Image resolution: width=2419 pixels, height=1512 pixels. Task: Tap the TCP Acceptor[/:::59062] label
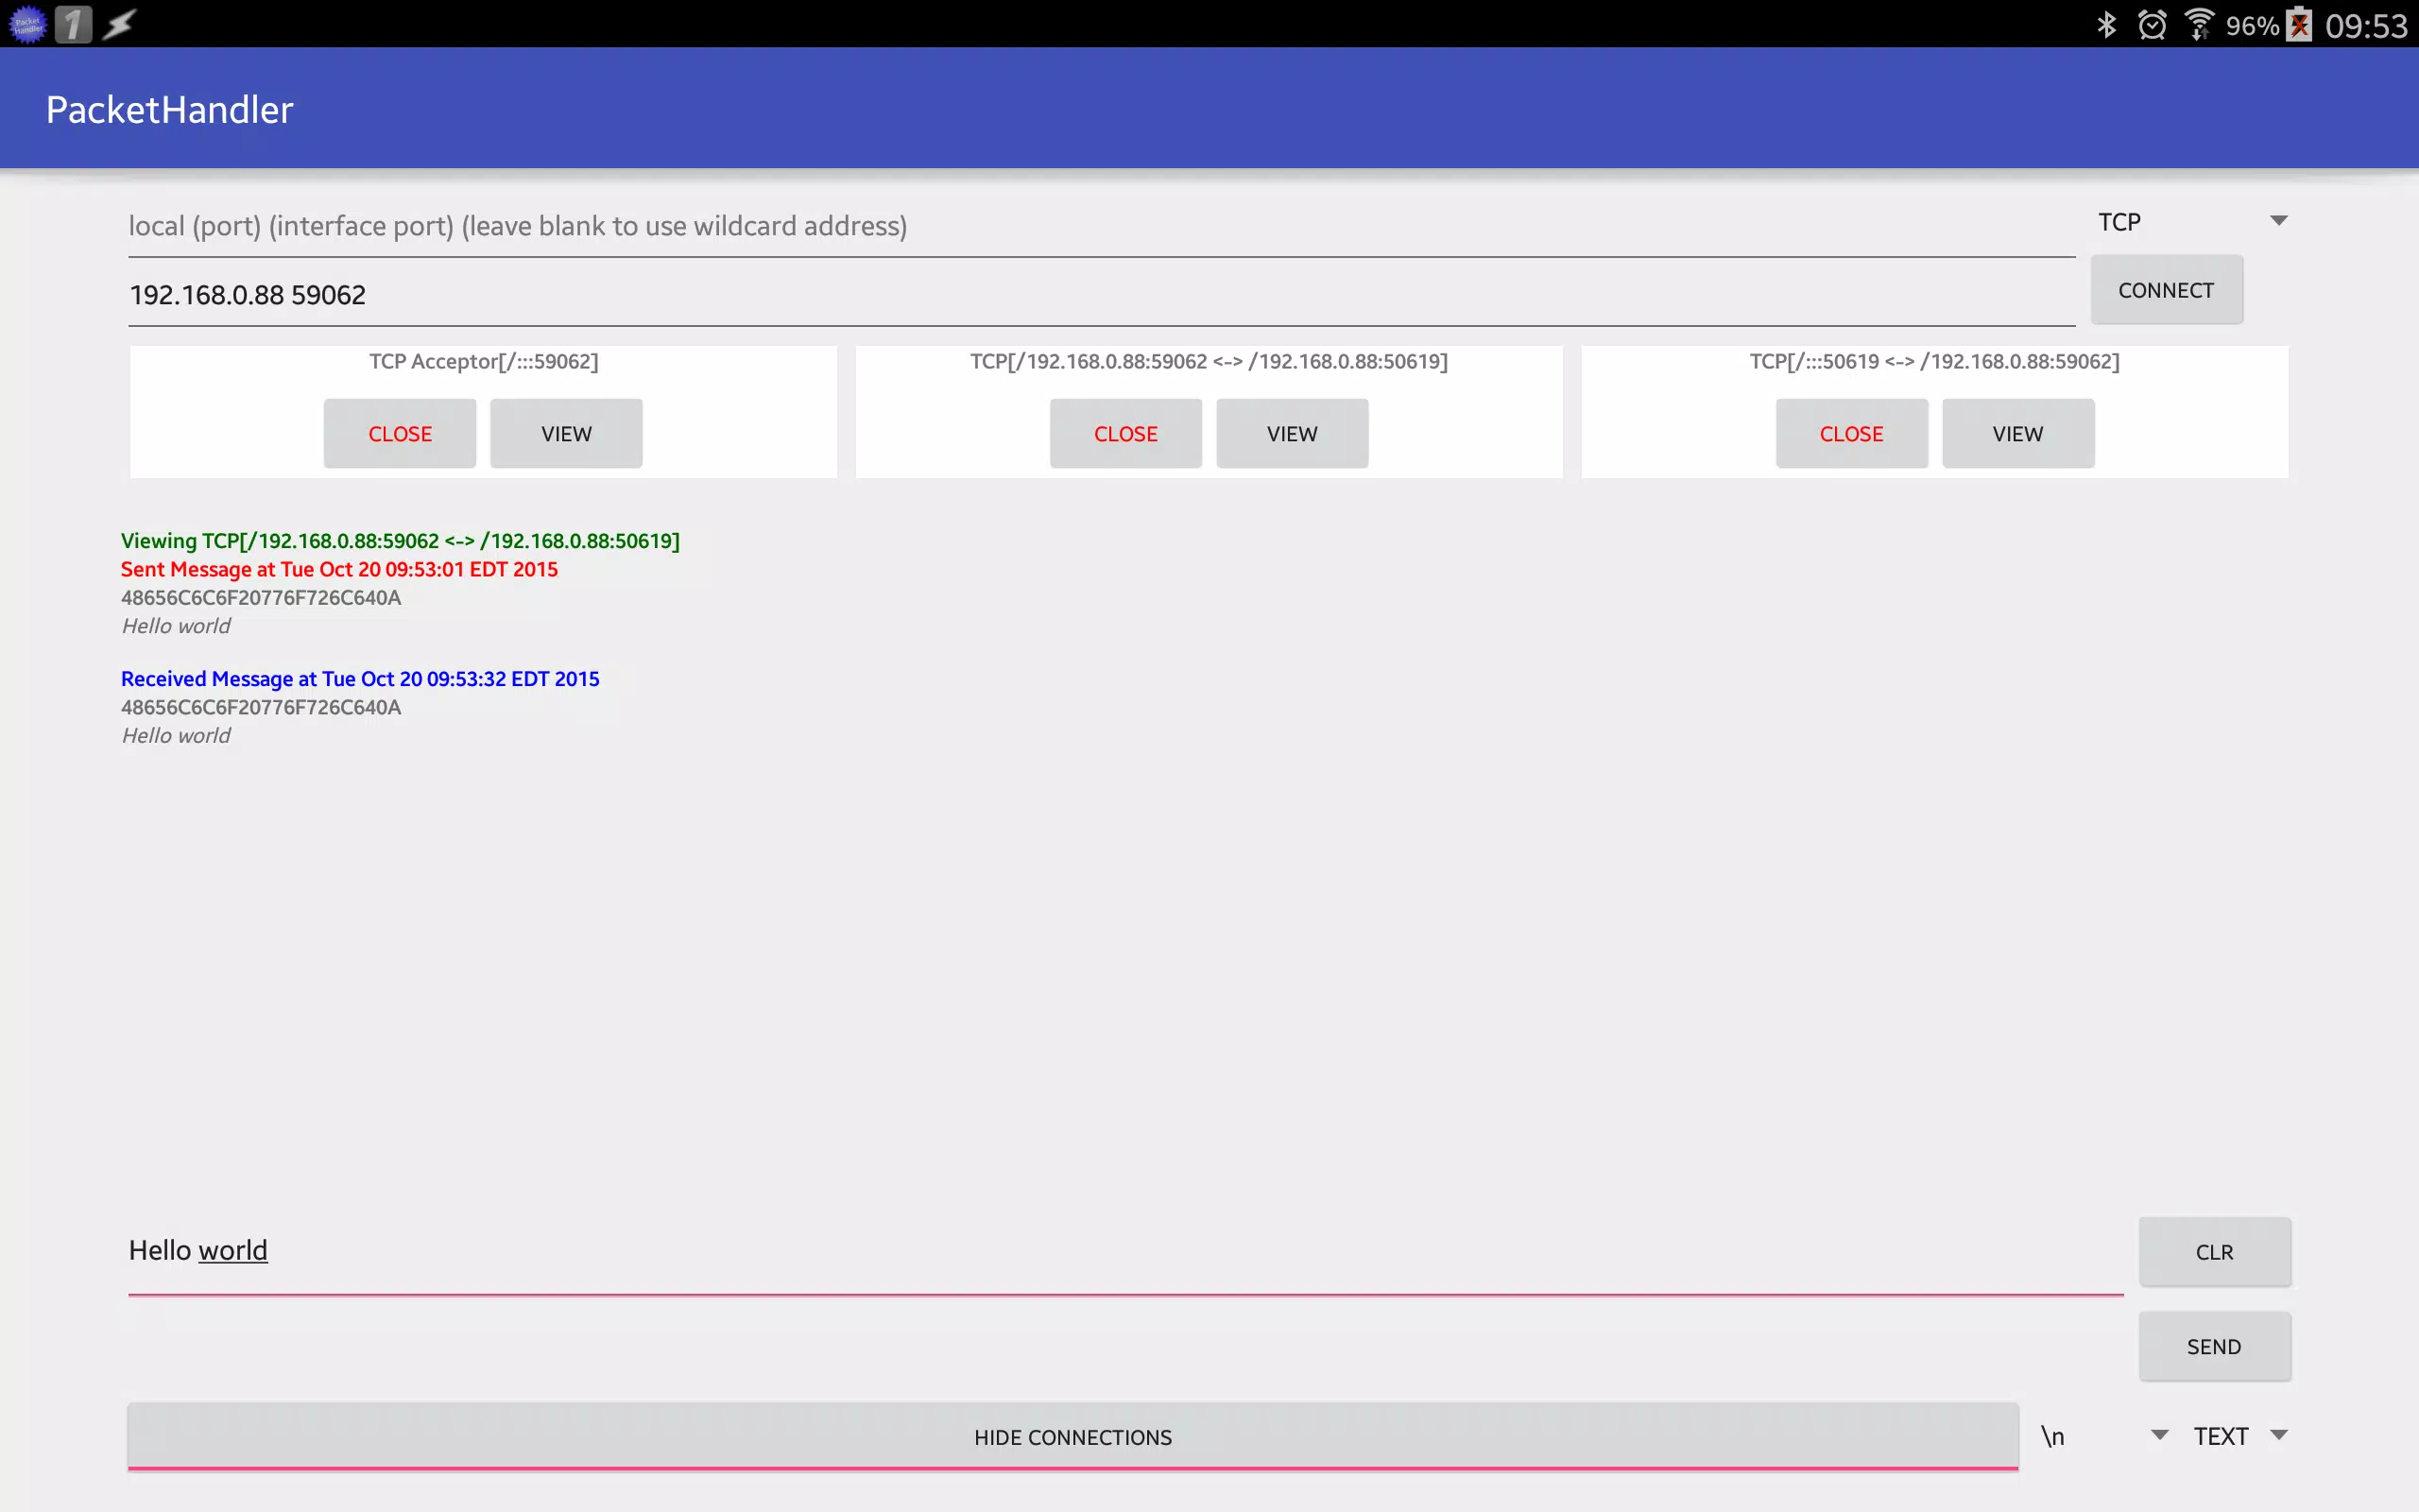[484, 362]
